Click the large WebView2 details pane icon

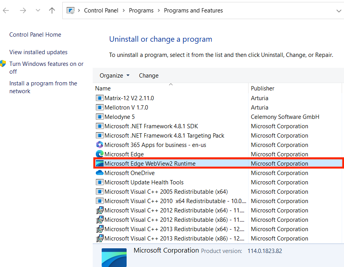pos(114,258)
